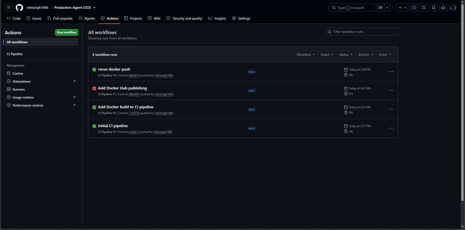The width and height of the screenshot is (465, 230).
Task: Open the rerun docker push run
Action: pyautogui.click(x=114, y=69)
